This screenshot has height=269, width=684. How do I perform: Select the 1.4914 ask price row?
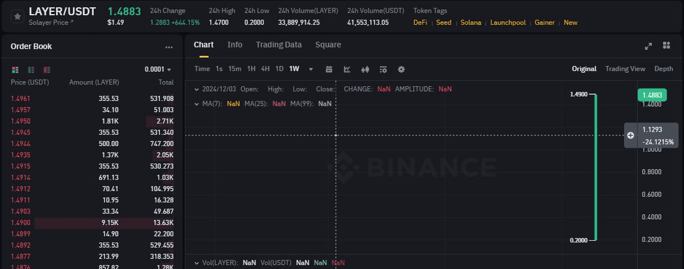[x=92, y=178]
